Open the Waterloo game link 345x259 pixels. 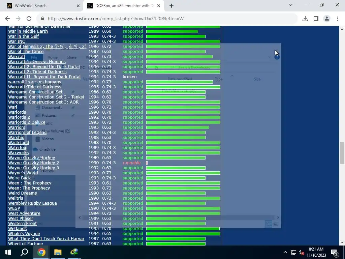[17, 148]
